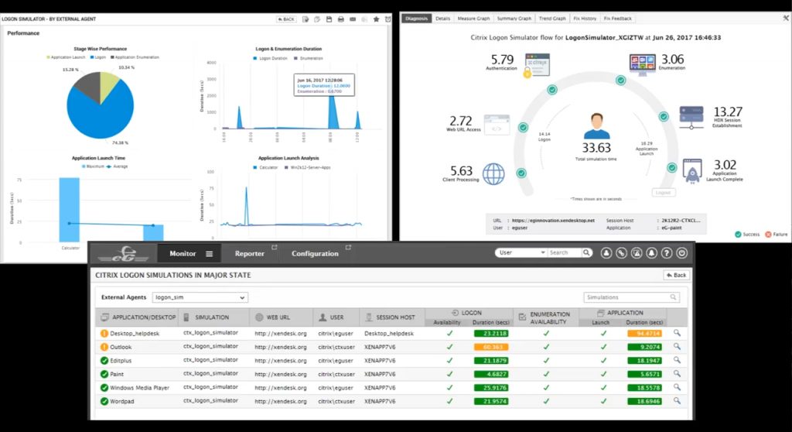The height and width of the screenshot is (432, 792).
Task: Toggle the Maximum legend in Application Launch Time
Action: 93,166
